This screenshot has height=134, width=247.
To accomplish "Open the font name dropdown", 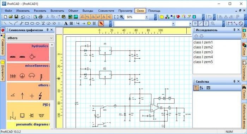I will coord(173,24).
